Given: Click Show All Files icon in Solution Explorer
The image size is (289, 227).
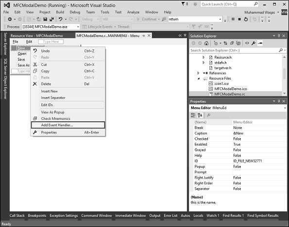Looking at the screenshot, I should tap(238, 43).
